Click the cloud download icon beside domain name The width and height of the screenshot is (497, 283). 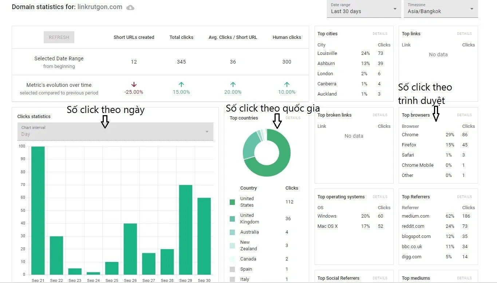(130, 8)
